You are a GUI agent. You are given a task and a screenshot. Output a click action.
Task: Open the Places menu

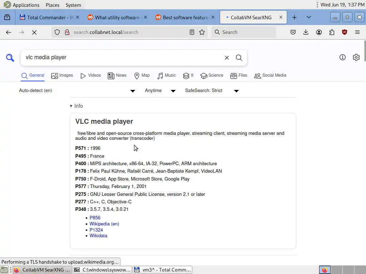pyautogui.click(x=53, y=5)
